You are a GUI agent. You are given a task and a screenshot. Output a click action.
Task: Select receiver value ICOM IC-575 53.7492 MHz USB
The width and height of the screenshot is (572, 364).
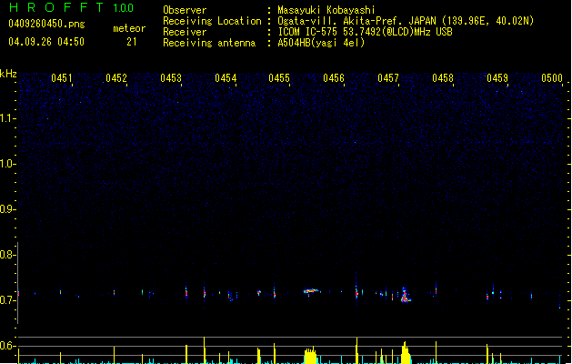(x=365, y=32)
